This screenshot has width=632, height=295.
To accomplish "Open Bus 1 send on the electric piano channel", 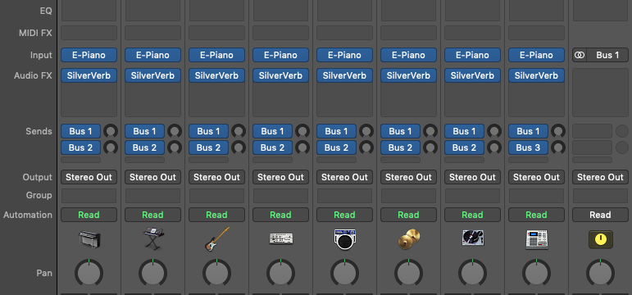I will [x=80, y=131].
